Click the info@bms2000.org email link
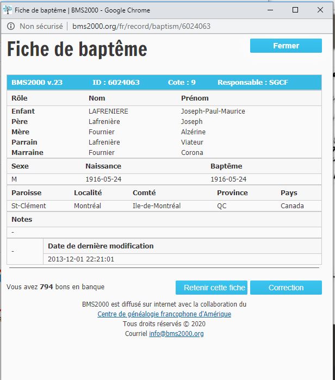The width and height of the screenshot is (335, 380). [176, 334]
